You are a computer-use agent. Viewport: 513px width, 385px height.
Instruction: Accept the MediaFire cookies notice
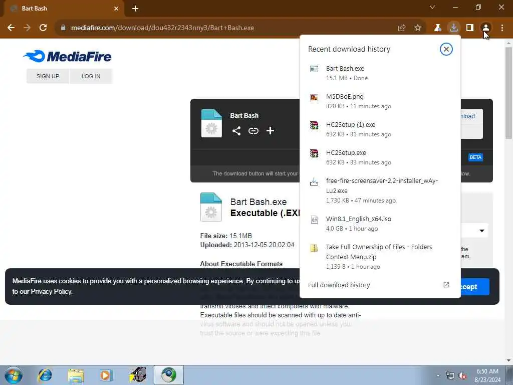click(x=475, y=287)
